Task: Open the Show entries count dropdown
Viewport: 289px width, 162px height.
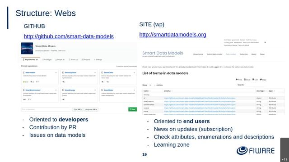Action: click(152, 85)
